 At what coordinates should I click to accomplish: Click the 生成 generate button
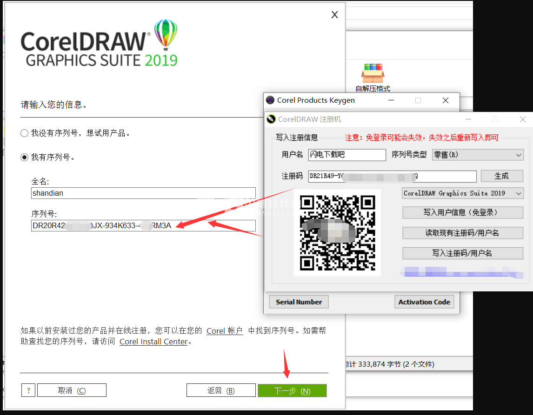click(502, 176)
